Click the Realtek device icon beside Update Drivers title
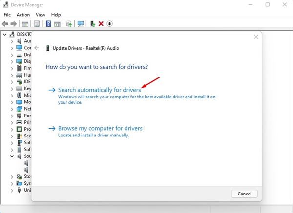The height and width of the screenshot is (213, 293). [x=48, y=48]
